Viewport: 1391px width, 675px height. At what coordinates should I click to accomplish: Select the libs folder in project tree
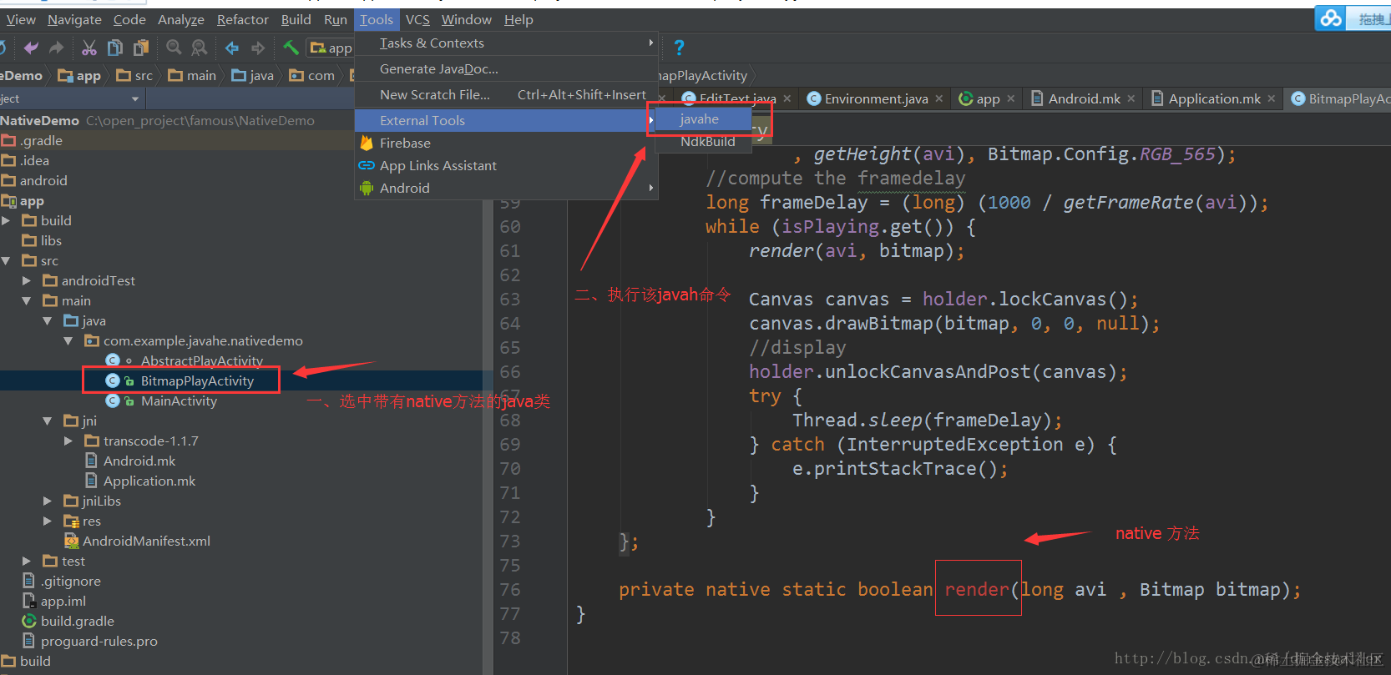[51, 240]
